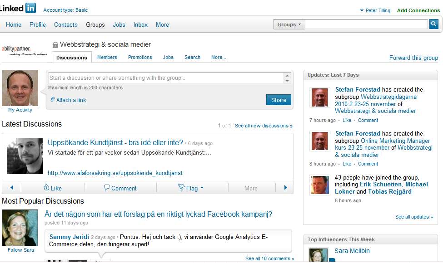Click Uppsökande Kundtjänst author photo
The width and height of the screenshot is (443, 263).
pos(25,156)
